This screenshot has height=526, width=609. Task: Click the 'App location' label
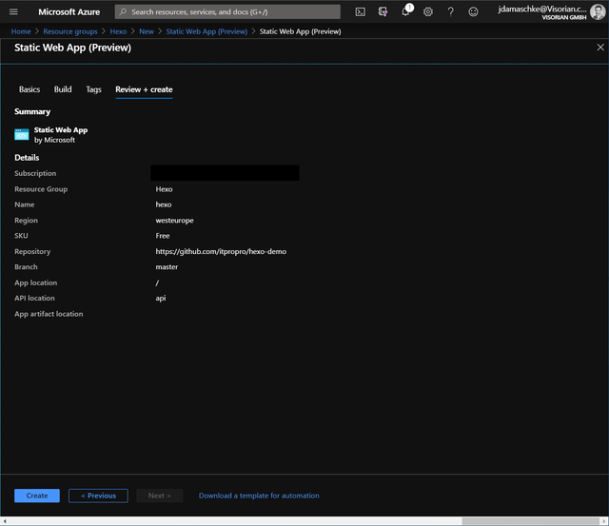coord(36,282)
